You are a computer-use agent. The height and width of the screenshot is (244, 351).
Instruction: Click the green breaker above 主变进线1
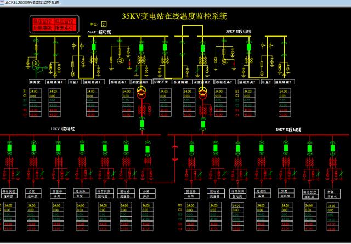click(141, 48)
